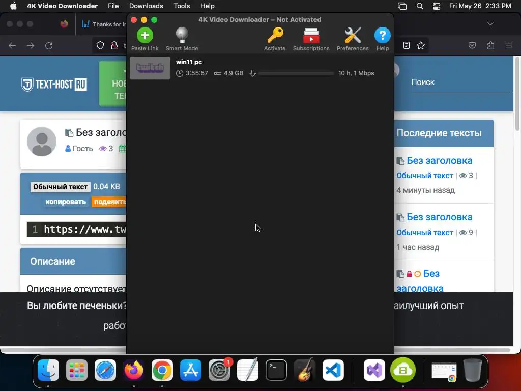This screenshot has width=521, height=391.
Task: Click the green new text button
Action: tap(113, 83)
